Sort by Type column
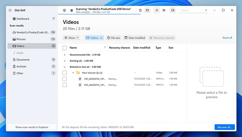The height and width of the screenshot is (137, 242). pyautogui.click(x=158, y=48)
